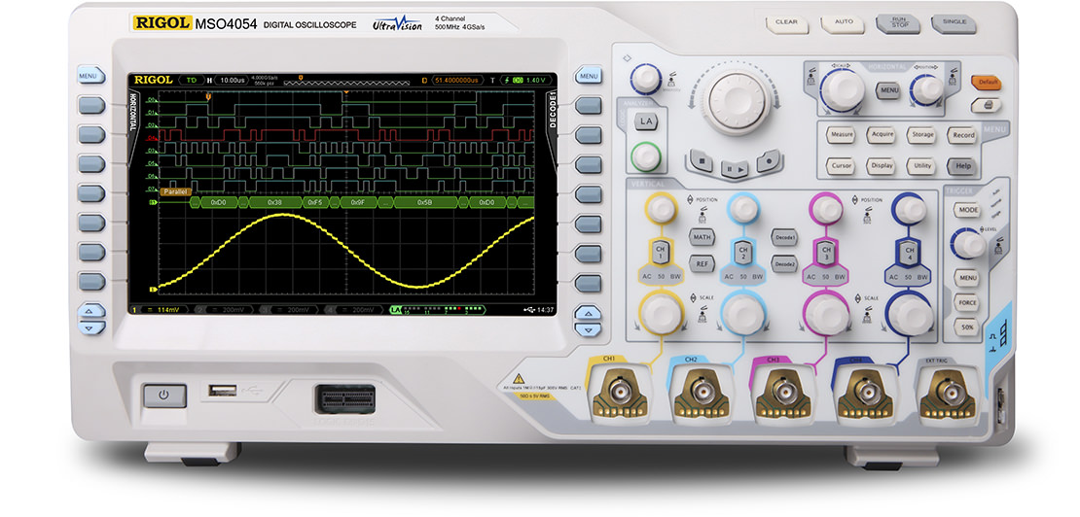Toggle the Decode2 bus button
Image resolution: width=1080 pixels, height=517 pixels.
pos(784,264)
